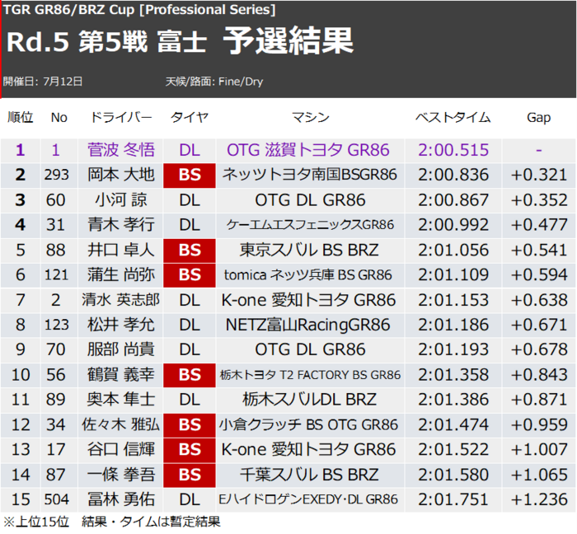Click machine 栃木トヨタ T2 FACTORY BS GR86
The width and height of the screenshot is (577, 534).
[x=310, y=375]
